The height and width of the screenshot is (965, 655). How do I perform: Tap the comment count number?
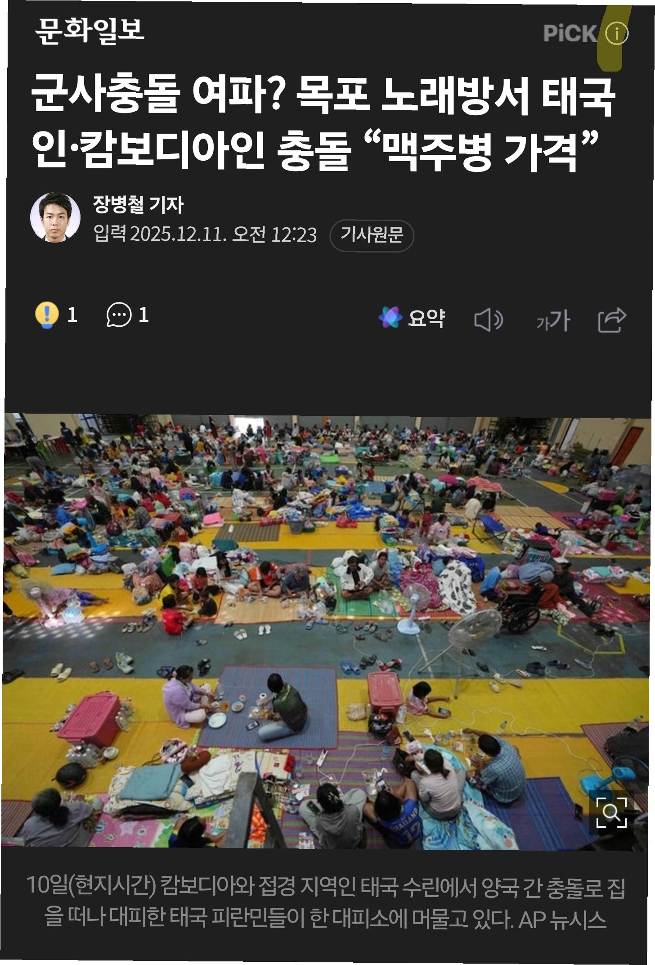pos(144,315)
